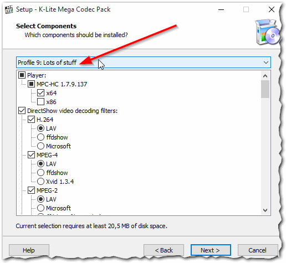Toggle the MPC-HC 1.7.9.137 checkbox
Screen dimensions: 286x263
tap(31, 84)
